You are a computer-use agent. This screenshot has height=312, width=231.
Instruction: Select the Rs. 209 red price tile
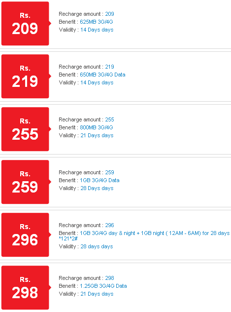[25, 24]
